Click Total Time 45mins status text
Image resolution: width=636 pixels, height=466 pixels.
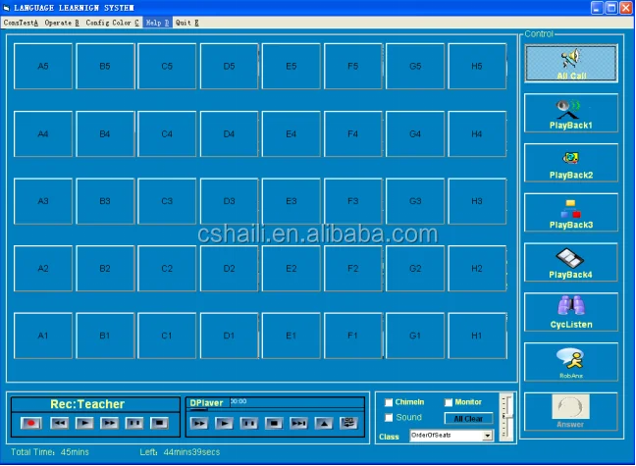pyautogui.click(x=49, y=452)
